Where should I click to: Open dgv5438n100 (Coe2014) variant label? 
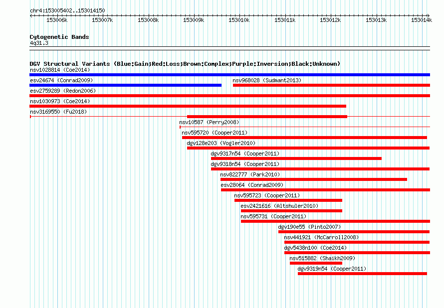[315, 248]
